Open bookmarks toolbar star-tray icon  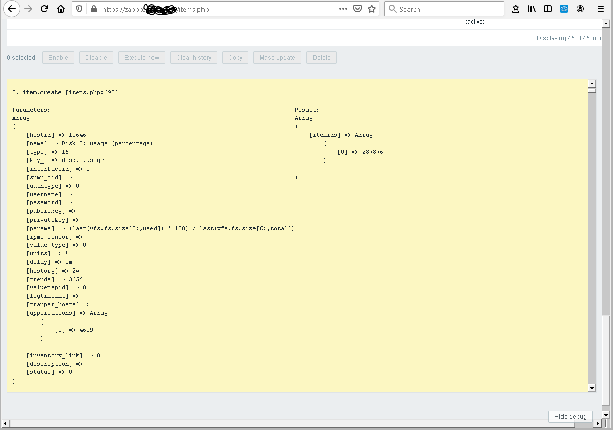pyautogui.click(x=516, y=9)
